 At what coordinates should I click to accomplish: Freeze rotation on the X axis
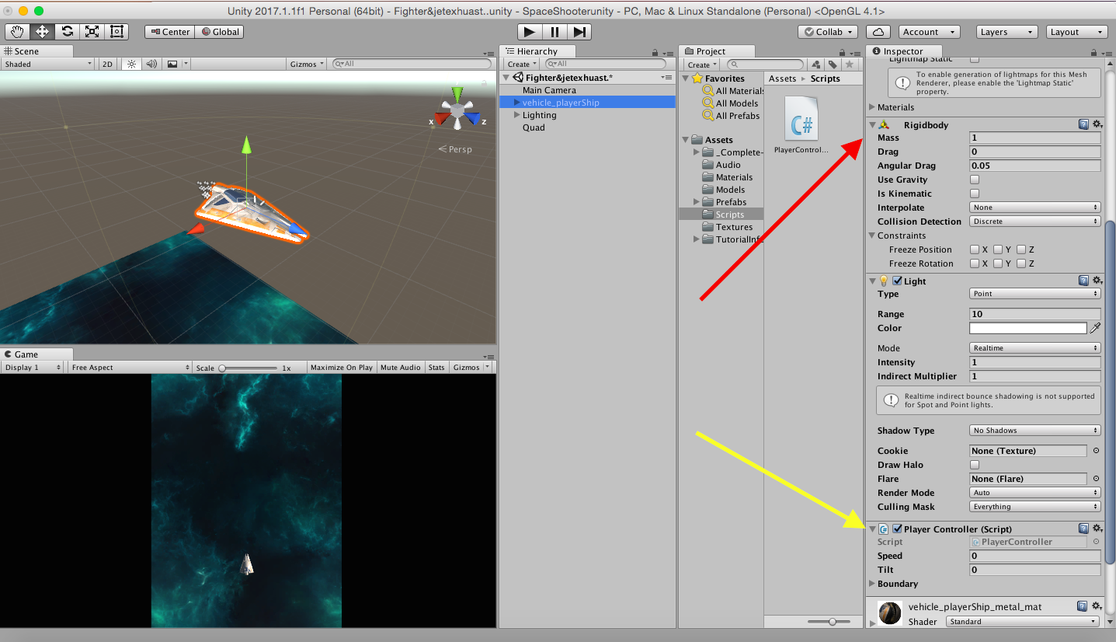pos(975,263)
